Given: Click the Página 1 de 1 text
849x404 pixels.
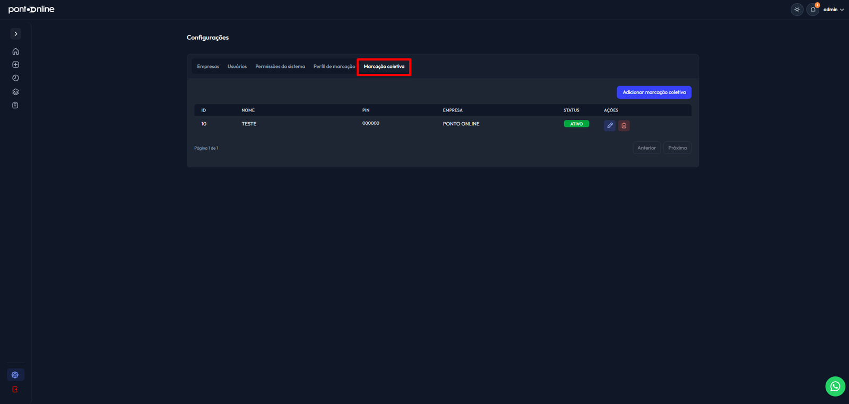Looking at the screenshot, I should coord(206,148).
